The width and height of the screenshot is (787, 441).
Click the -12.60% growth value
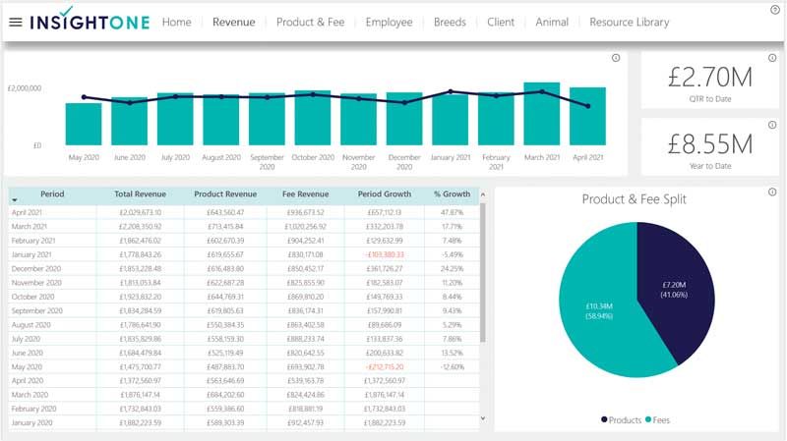point(452,366)
